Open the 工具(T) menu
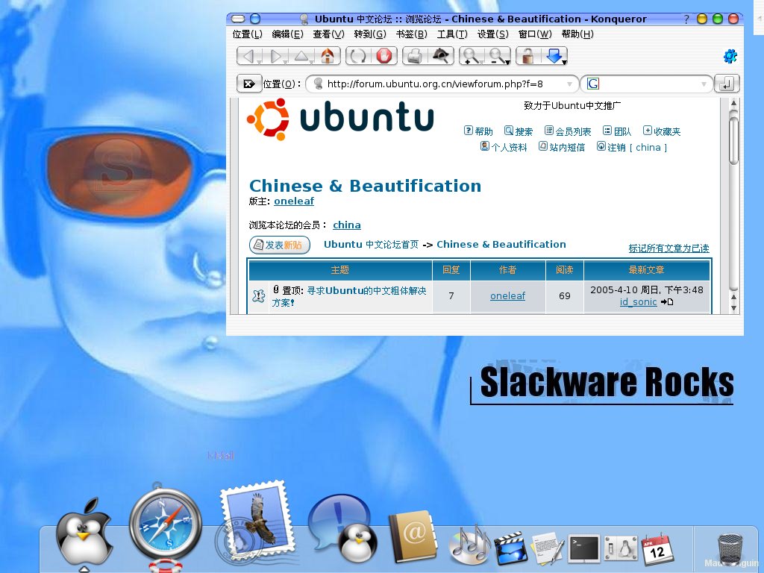The height and width of the screenshot is (573, 764). 452,34
